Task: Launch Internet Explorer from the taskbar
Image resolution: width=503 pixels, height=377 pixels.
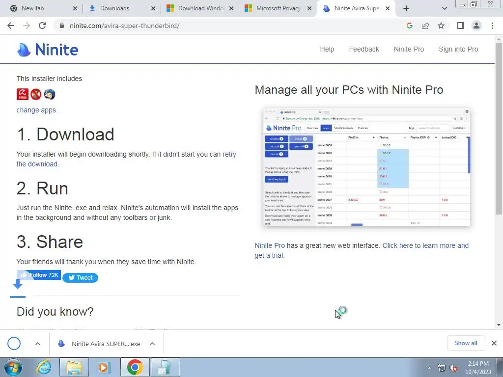Action: pos(44,367)
